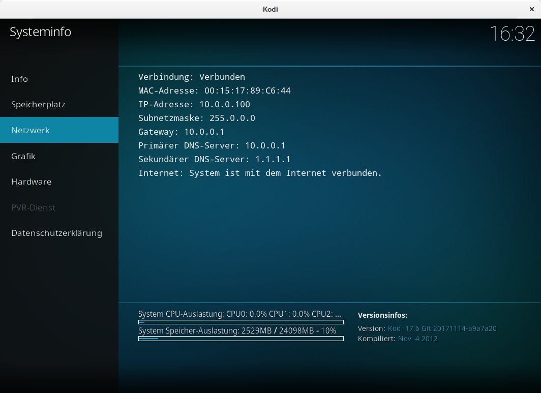The height and width of the screenshot is (393, 541).
Task: Switch to the Grafik section
Action: (x=59, y=156)
